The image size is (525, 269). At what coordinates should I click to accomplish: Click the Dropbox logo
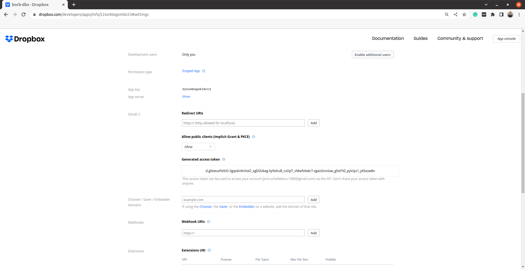pyautogui.click(x=25, y=39)
